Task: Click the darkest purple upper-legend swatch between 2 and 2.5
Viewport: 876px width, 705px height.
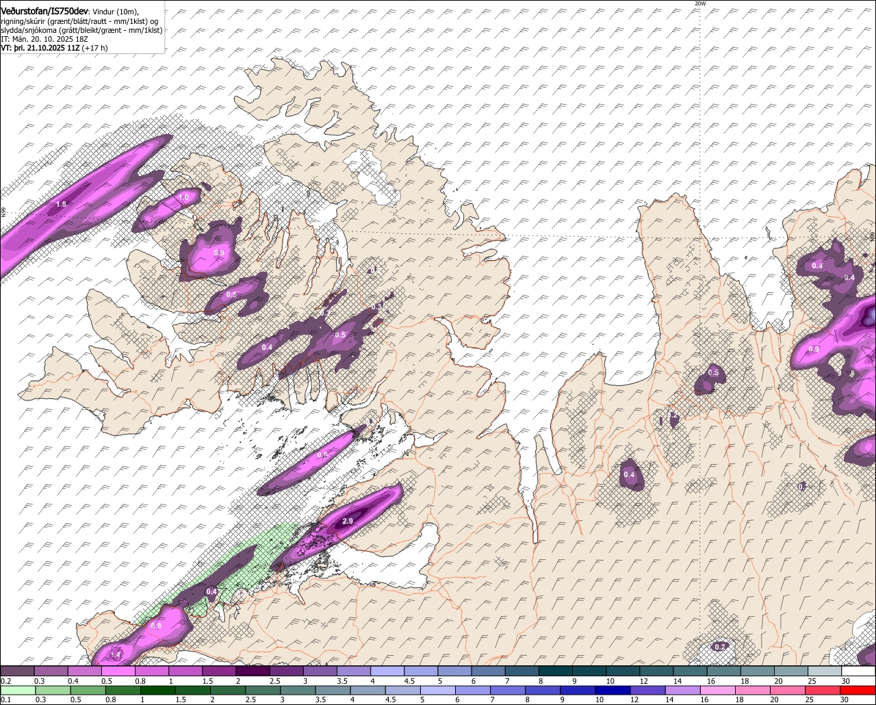Action: coord(253,671)
